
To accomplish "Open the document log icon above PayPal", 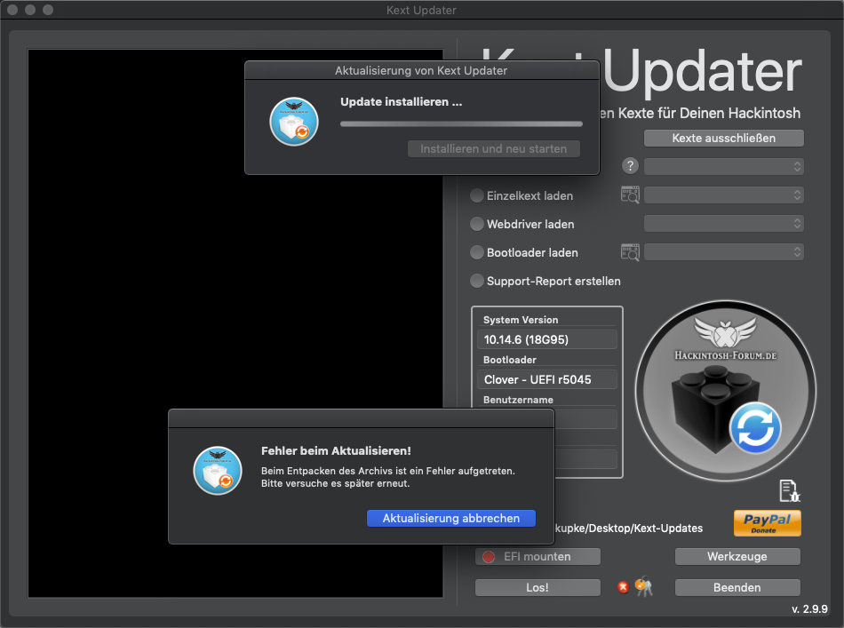I will pos(790,491).
